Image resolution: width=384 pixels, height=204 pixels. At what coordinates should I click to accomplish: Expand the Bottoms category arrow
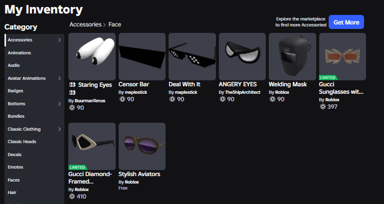[59, 104]
